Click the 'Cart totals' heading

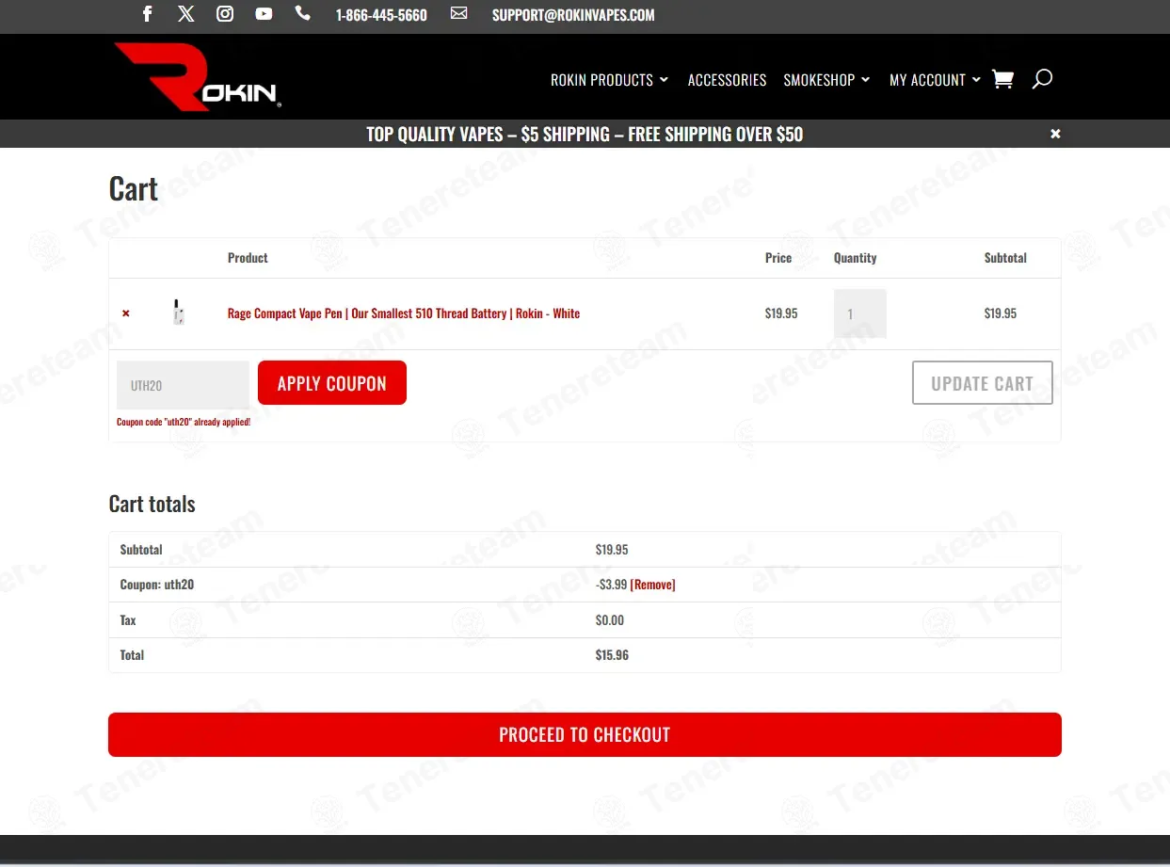pos(152,504)
